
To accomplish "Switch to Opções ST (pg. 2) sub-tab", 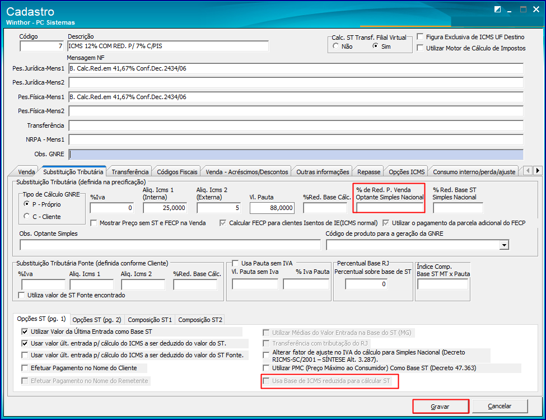I will point(96,320).
